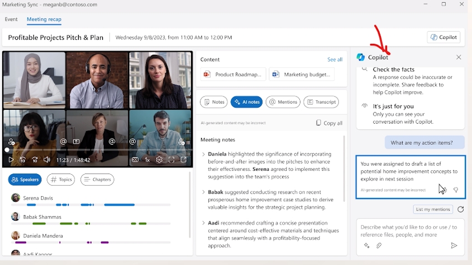
Task: Click the speakers list scrollbar
Action: point(190,205)
